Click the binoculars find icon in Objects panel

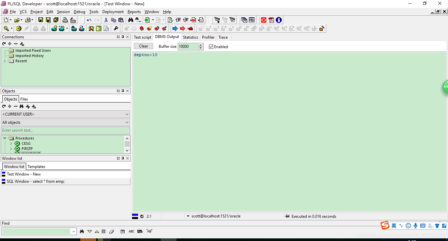click(x=22, y=106)
